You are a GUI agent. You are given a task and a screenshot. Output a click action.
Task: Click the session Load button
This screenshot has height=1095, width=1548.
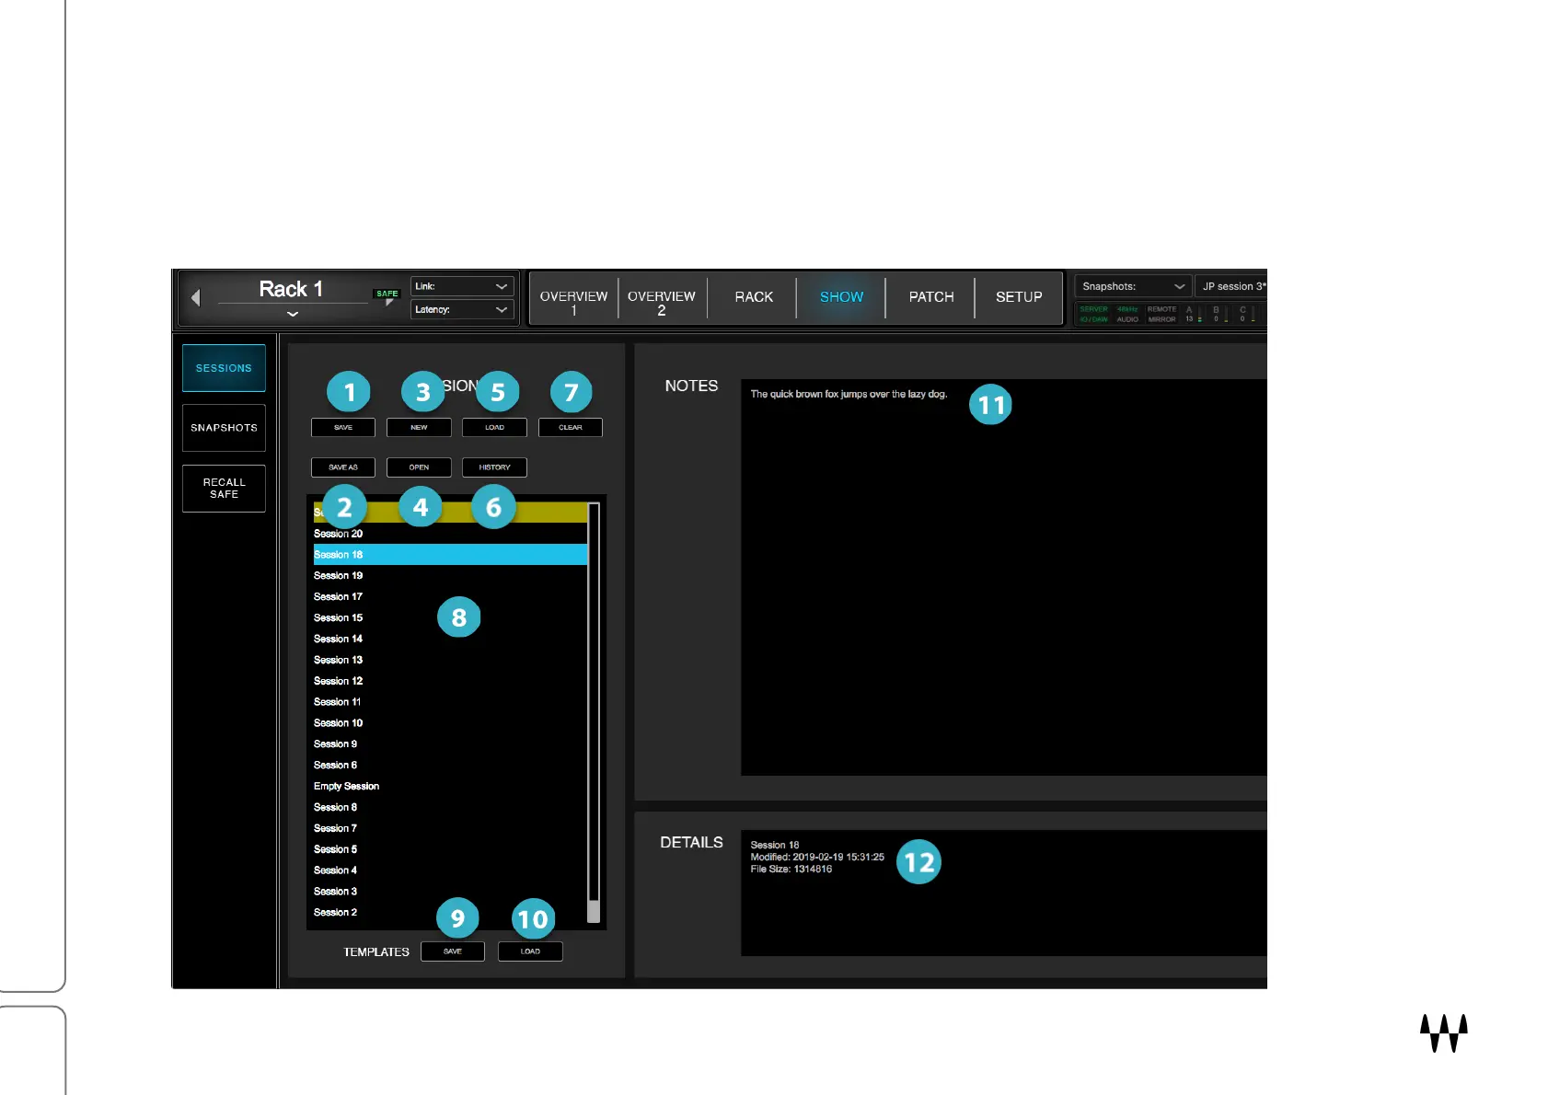[x=494, y=428]
